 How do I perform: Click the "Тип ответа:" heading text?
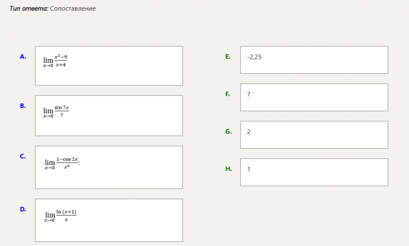(29, 9)
